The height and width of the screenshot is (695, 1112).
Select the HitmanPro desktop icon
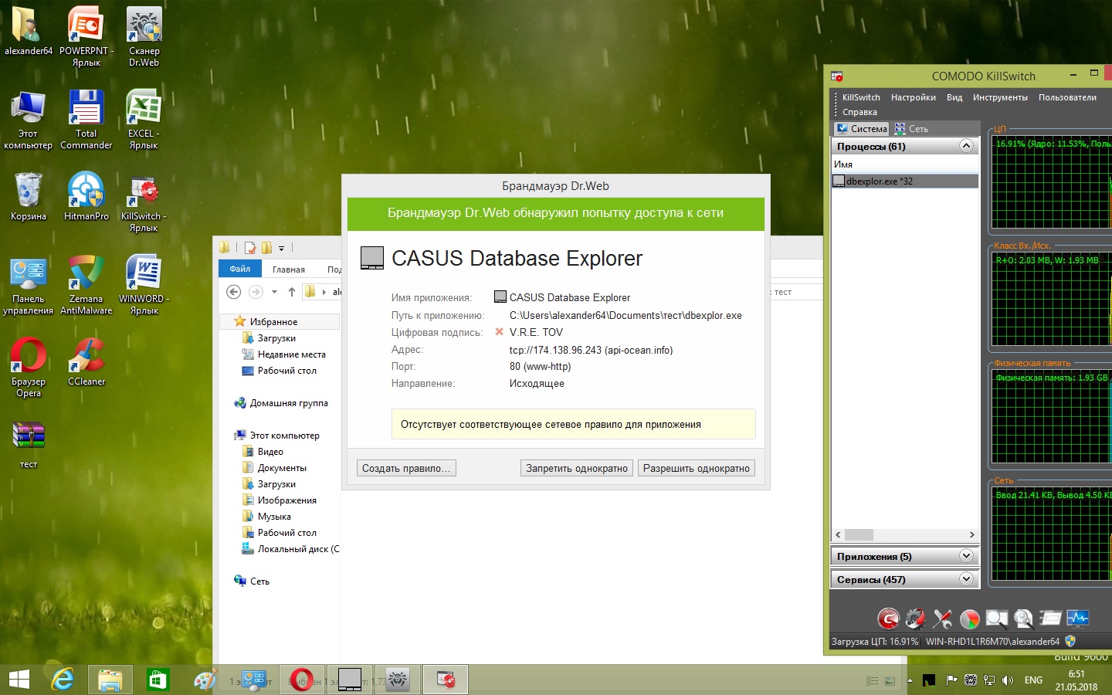[86, 196]
